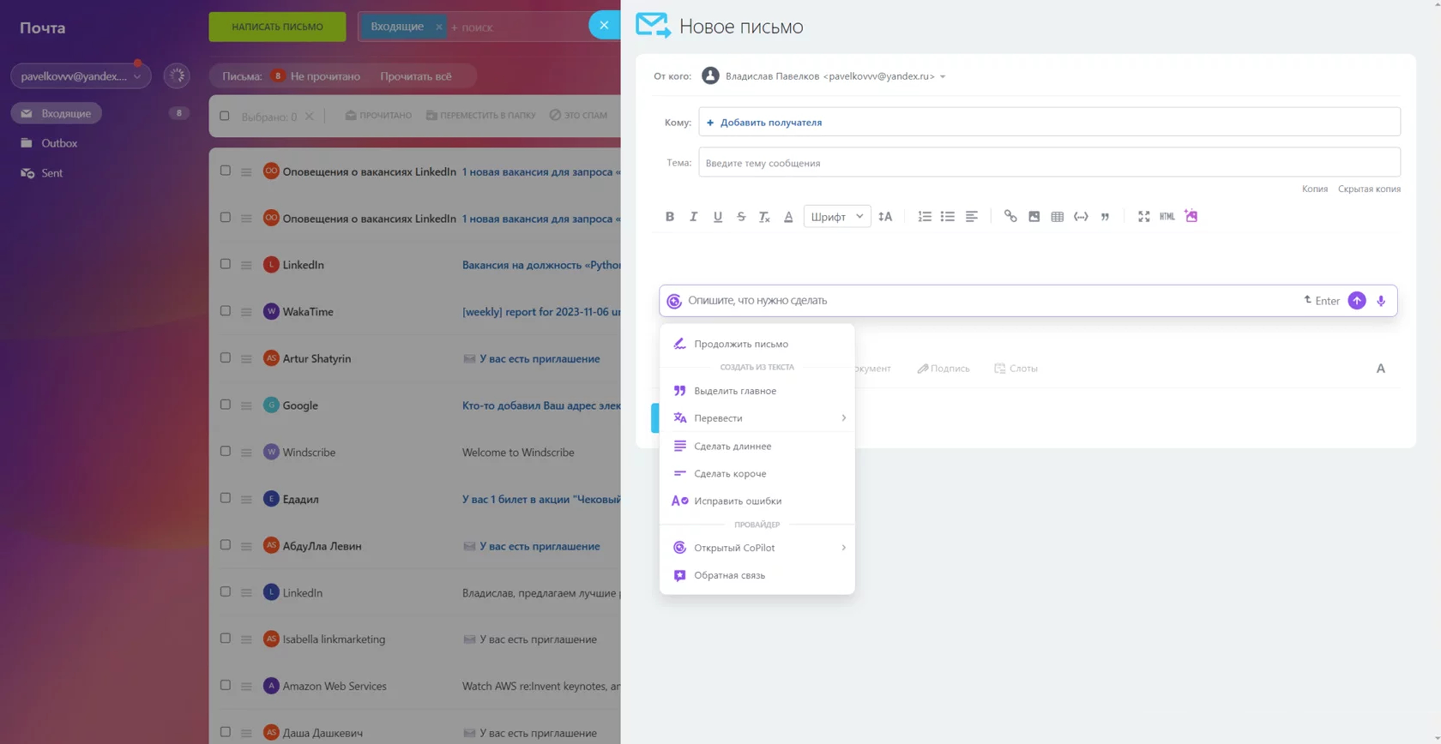Expand the pavelkovvv@yandex account selector
The width and height of the screenshot is (1441, 744).
coord(81,76)
